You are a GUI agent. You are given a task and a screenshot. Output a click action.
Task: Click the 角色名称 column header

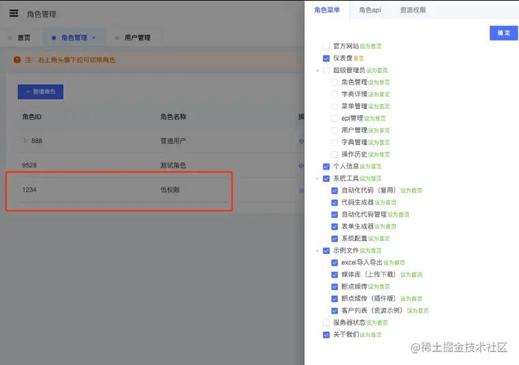tap(173, 117)
